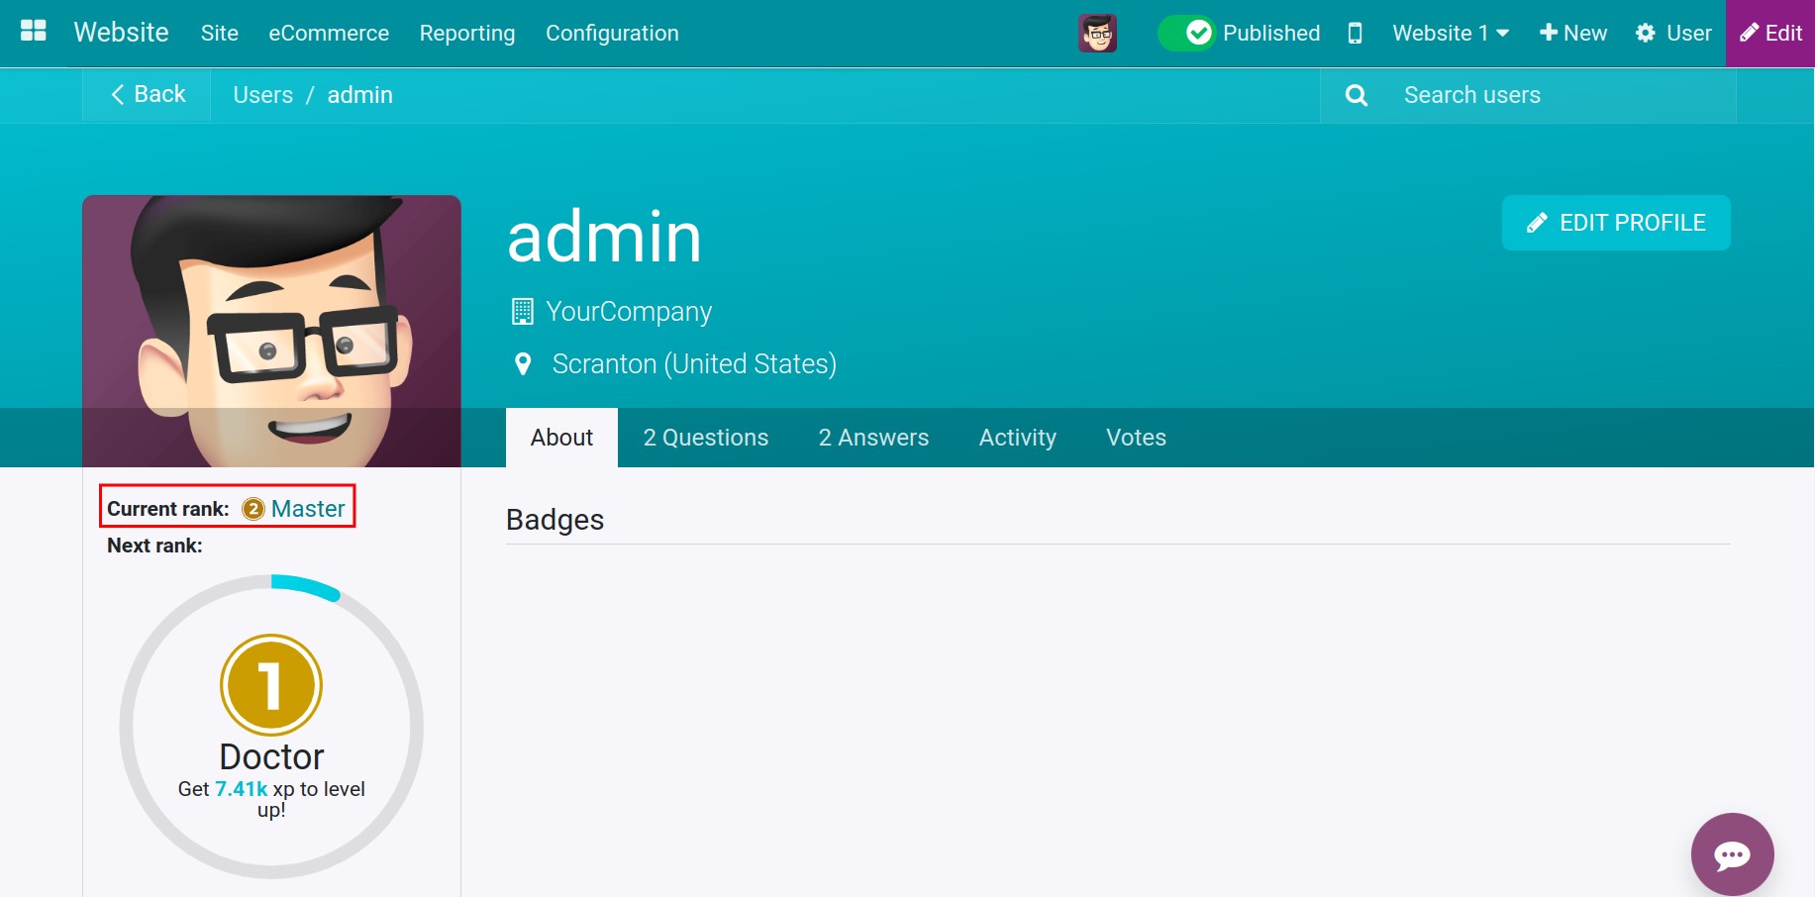Go Back to previous page
This screenshot has height=897, width=1815.
(x=147, y=94)
